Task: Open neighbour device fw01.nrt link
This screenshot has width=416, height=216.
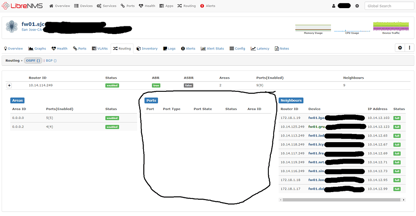Action: [316, 162]
